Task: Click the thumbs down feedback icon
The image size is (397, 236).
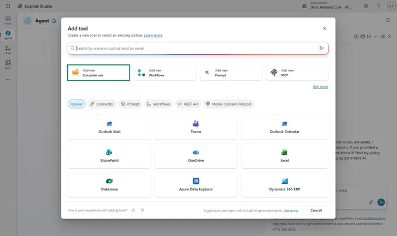Action: 142,210
